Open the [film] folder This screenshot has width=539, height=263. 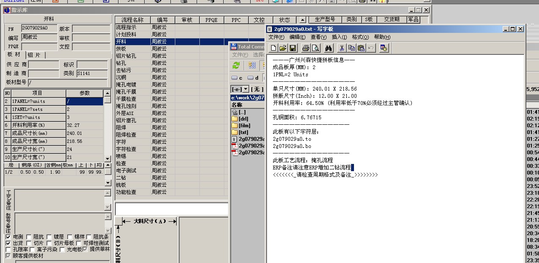tap(241, 126)
